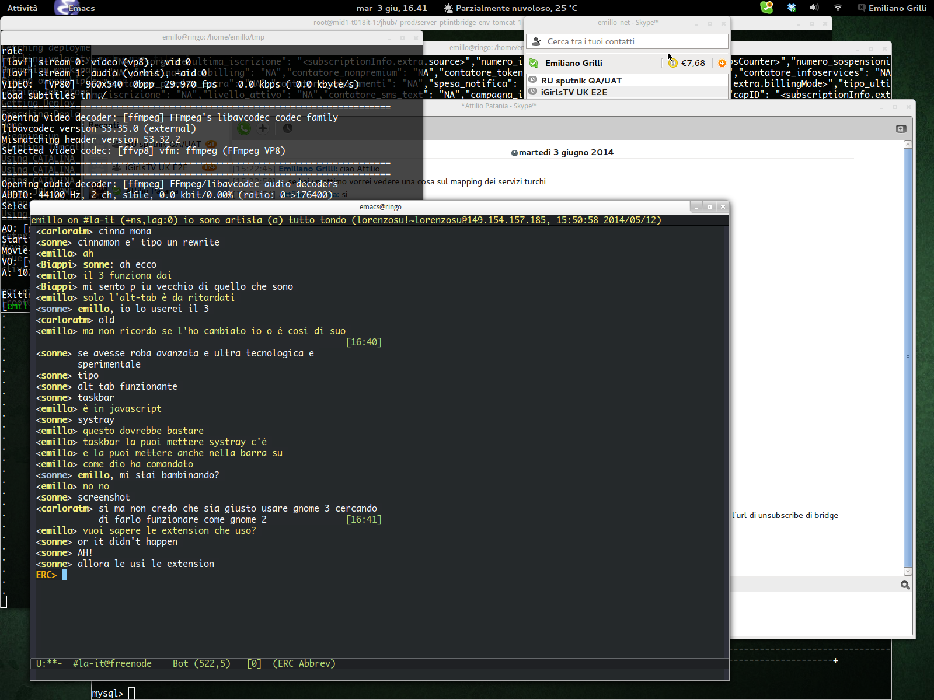934x700 pixels.
Task: Focus the Cerca tra i tuoi contatti field
Action: tap(628, 41)
